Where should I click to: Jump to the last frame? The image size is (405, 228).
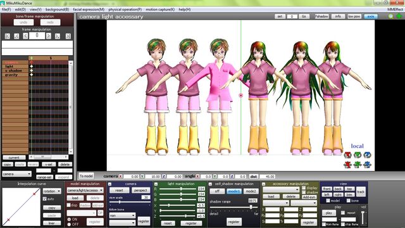coord(68,36)
